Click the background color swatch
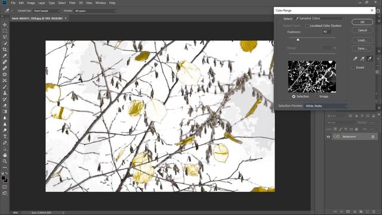 click(x=7, y=181)
